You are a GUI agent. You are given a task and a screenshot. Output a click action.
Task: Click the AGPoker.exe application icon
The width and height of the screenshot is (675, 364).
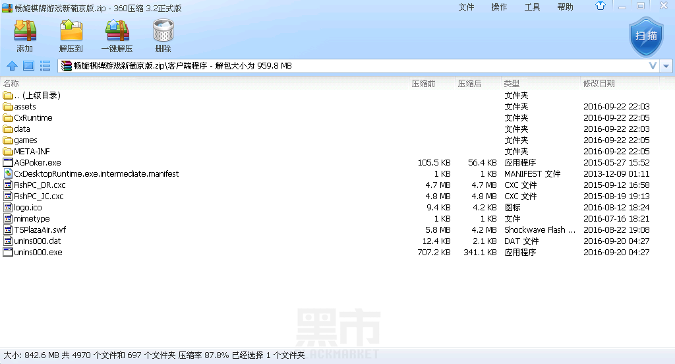pyautogui.click(x=8, y=162)
